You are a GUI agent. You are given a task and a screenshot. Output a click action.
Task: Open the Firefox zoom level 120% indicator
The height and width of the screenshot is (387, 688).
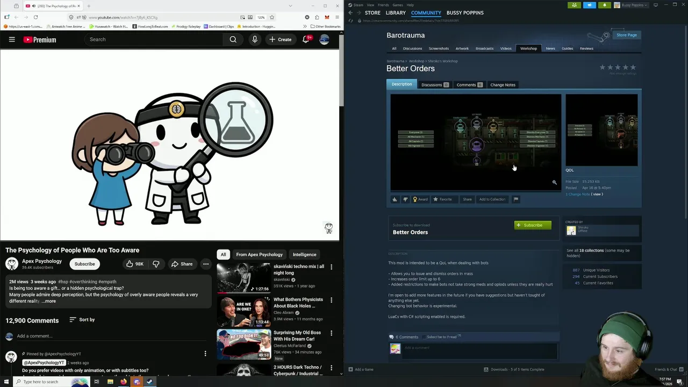pyautogui.click(x=261, y=17)
